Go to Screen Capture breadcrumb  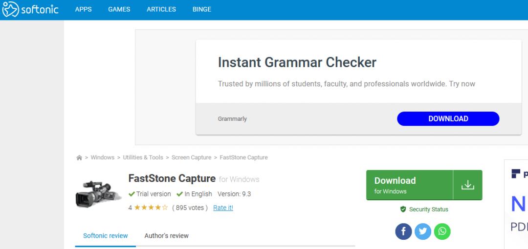click(191, 157)
